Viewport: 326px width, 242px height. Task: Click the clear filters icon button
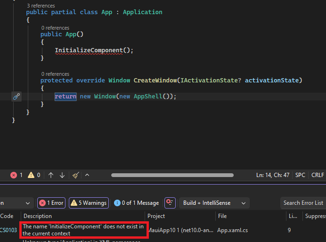point(170,203)
